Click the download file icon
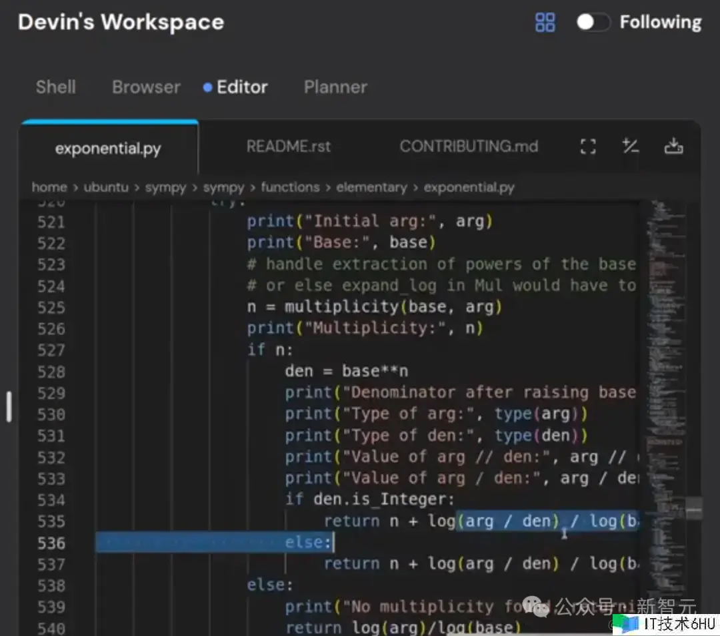The height and width of the screenshot is (636, 720). point(674,147)
